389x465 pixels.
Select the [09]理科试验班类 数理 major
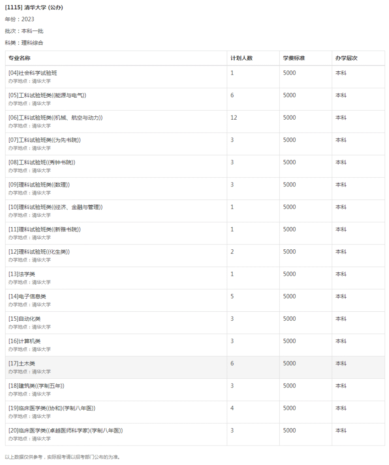(39, 184)
